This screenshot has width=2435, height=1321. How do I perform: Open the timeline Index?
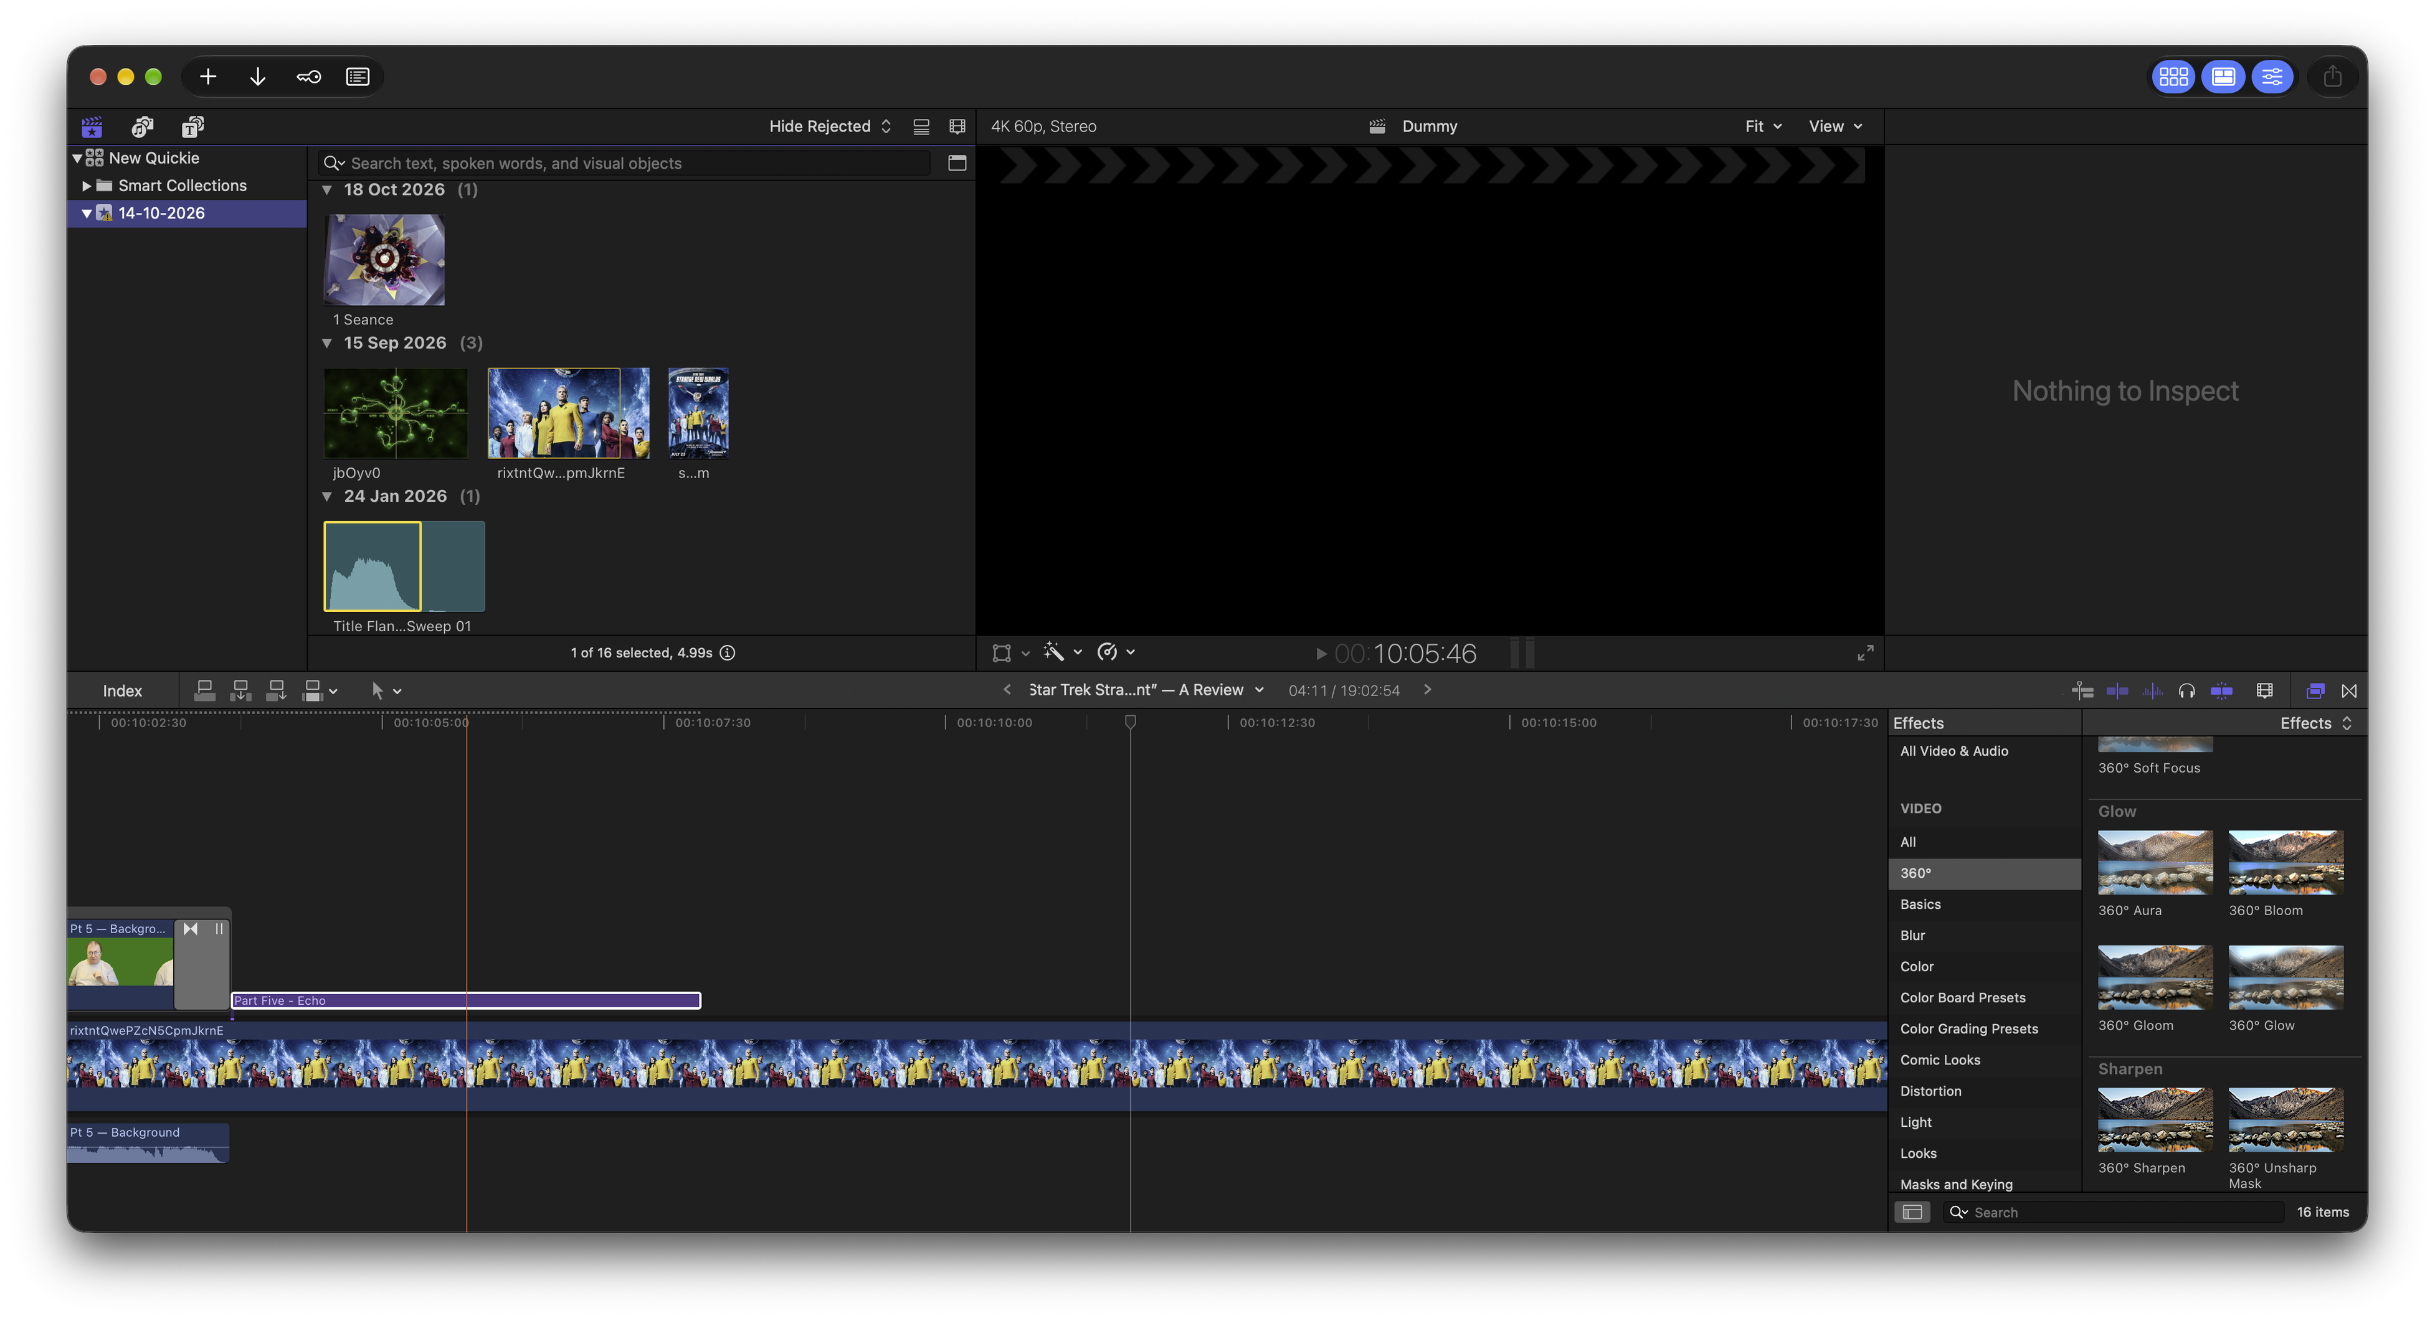point(122,691)
